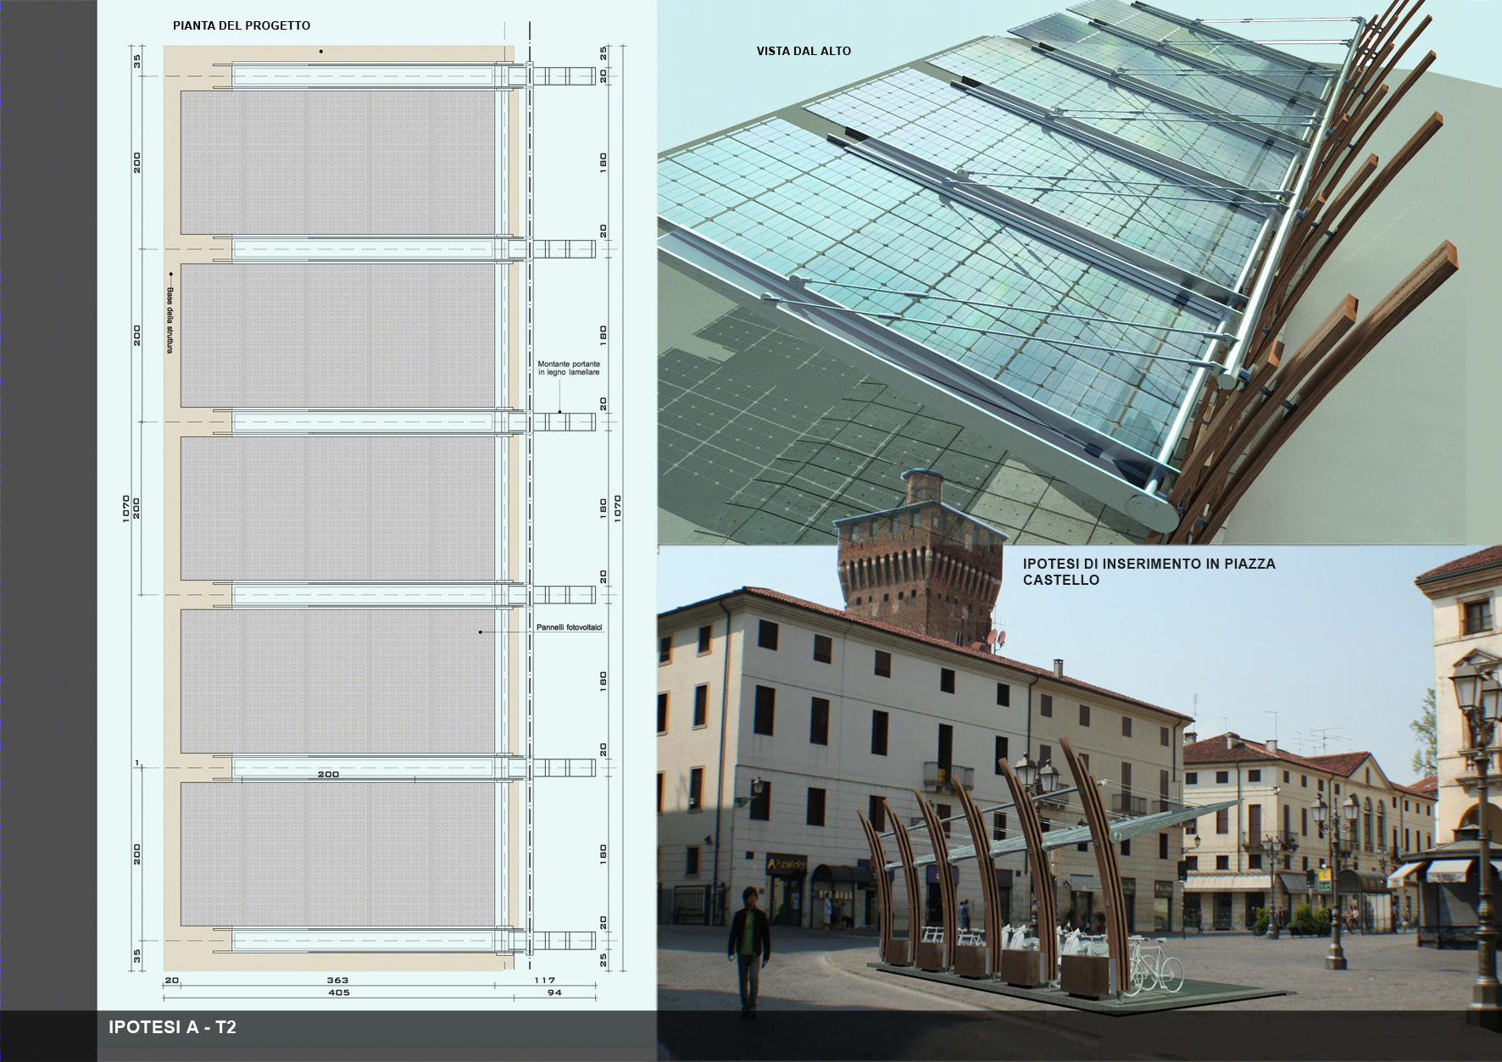Viewport: 1502px width, 1062px height.
Task: Click the "Pannelli fotovoltaici" annotation
Action: [x=569, y=628]
